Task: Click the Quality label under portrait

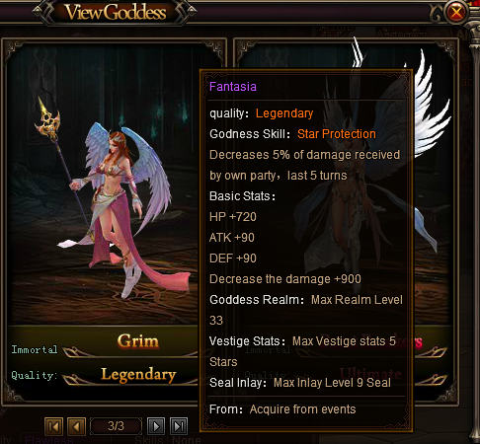Action: pos(35,375)
